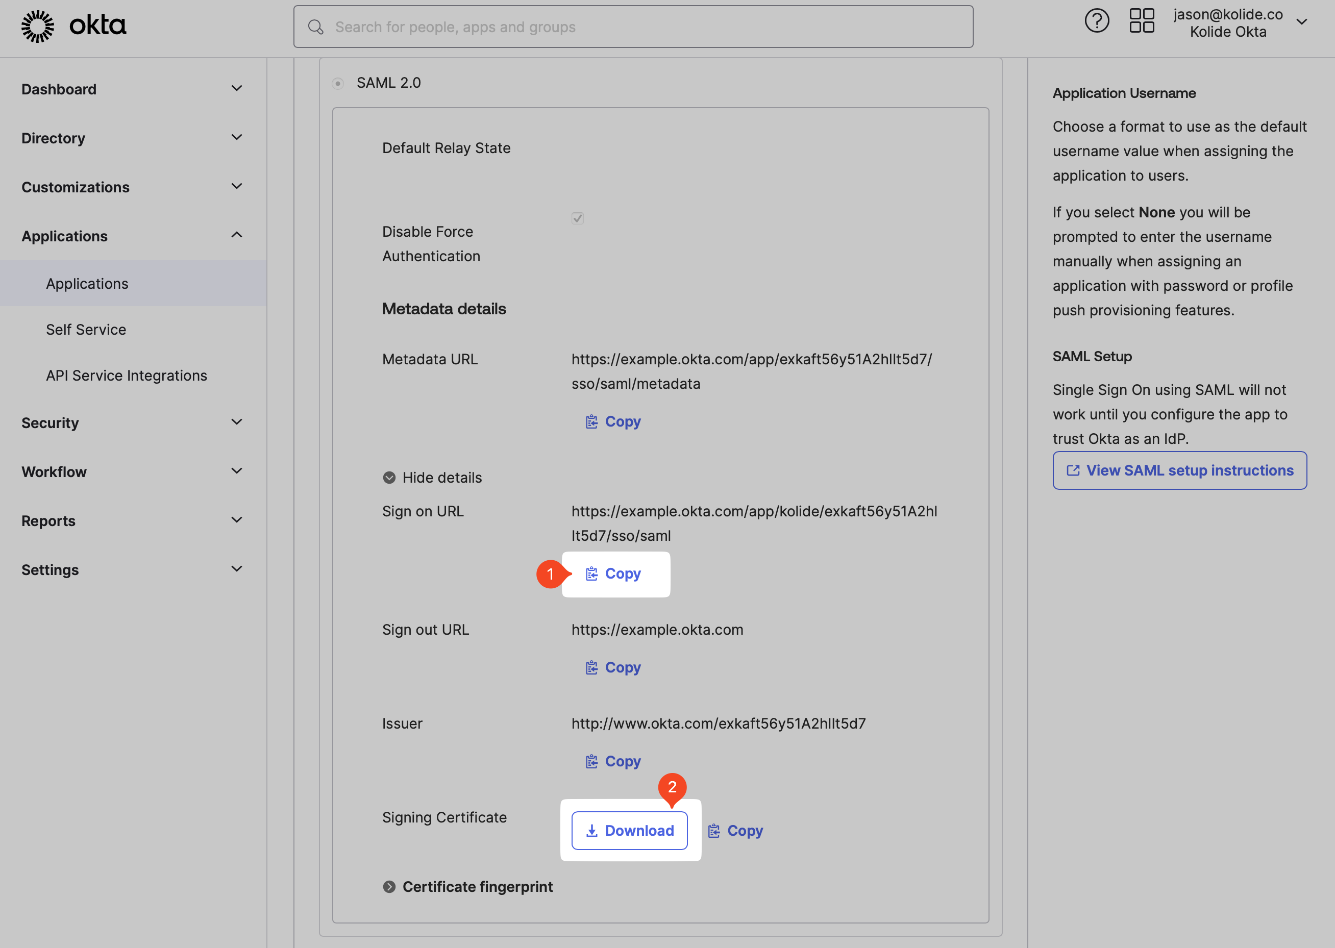
Task: Expand the Reports menu chevron
Action: point(236,520)
